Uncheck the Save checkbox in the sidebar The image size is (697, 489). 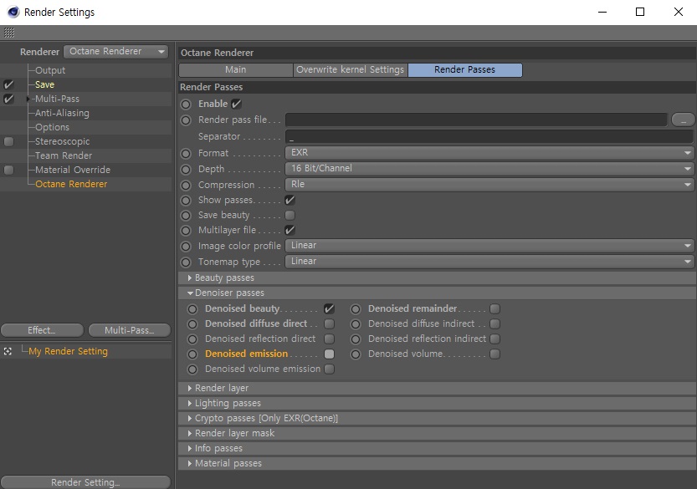point(8,84)
